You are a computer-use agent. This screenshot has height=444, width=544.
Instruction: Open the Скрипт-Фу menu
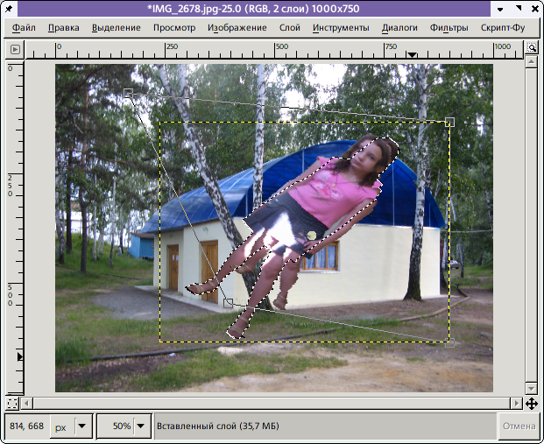point(503,27)
